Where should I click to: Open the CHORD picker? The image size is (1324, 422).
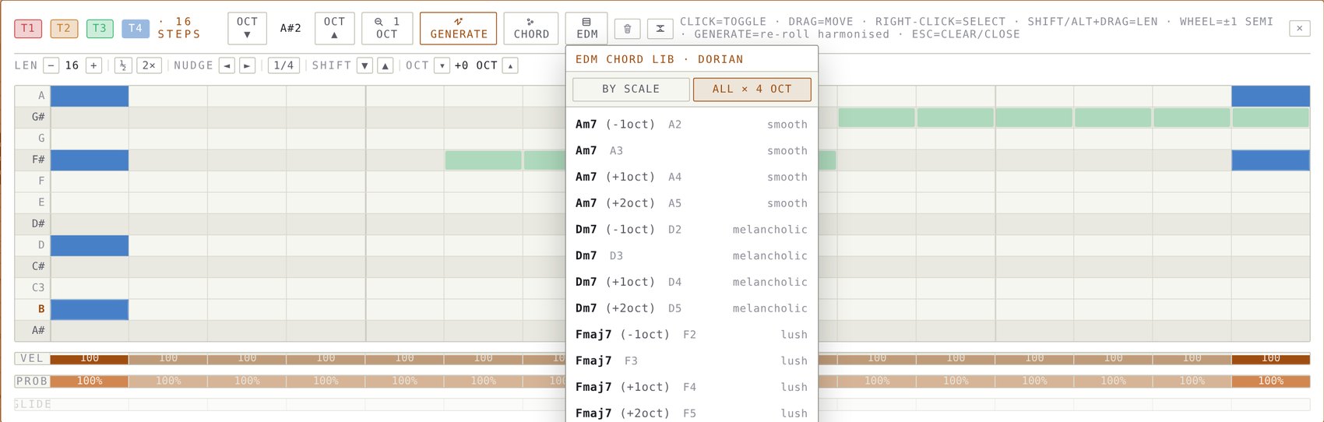click(x=531, y=28)
